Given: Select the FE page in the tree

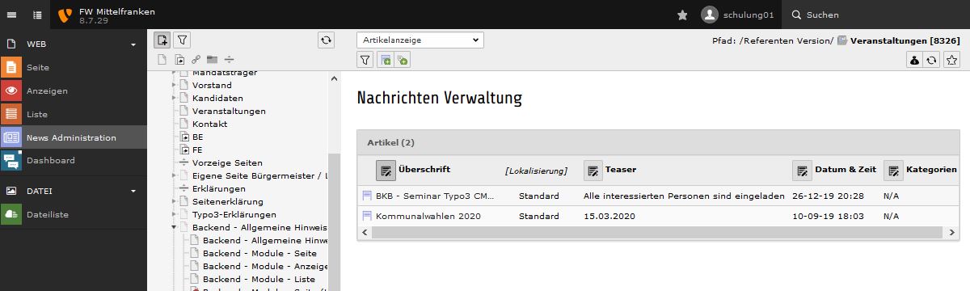Looking at the screenshot, I should pos(197,150).
